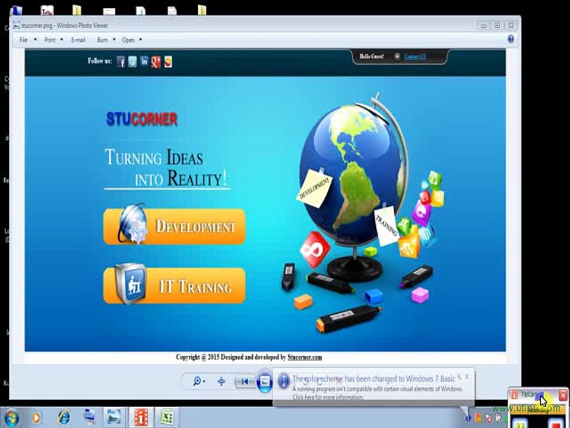Viewport: 570px width, 428px height.
Task: Open Excel from the taskbar
Action: (x=166, y=417)
